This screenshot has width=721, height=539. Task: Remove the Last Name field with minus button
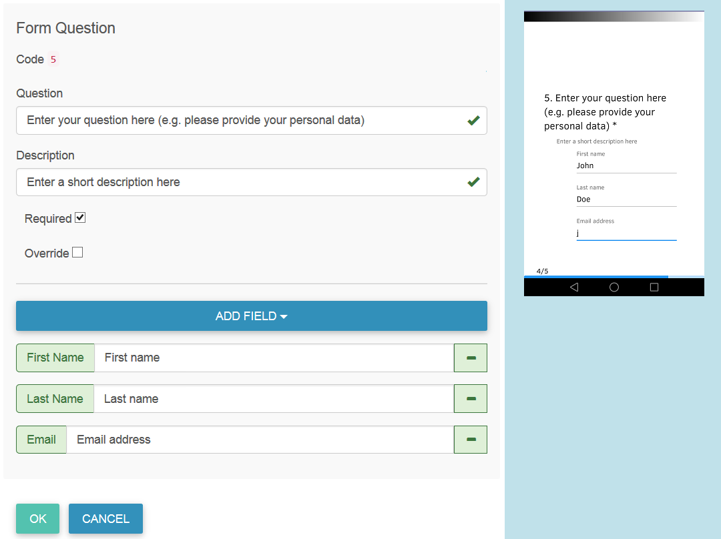point(471,398)
